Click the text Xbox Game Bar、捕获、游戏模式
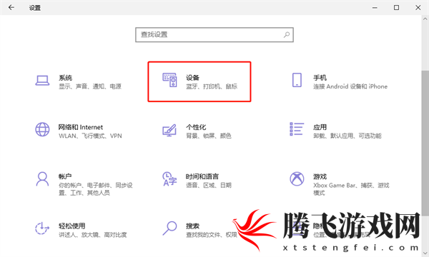 tap(351, 189)
